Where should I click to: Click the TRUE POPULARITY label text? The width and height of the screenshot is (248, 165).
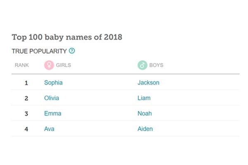(x=39, y=51)
